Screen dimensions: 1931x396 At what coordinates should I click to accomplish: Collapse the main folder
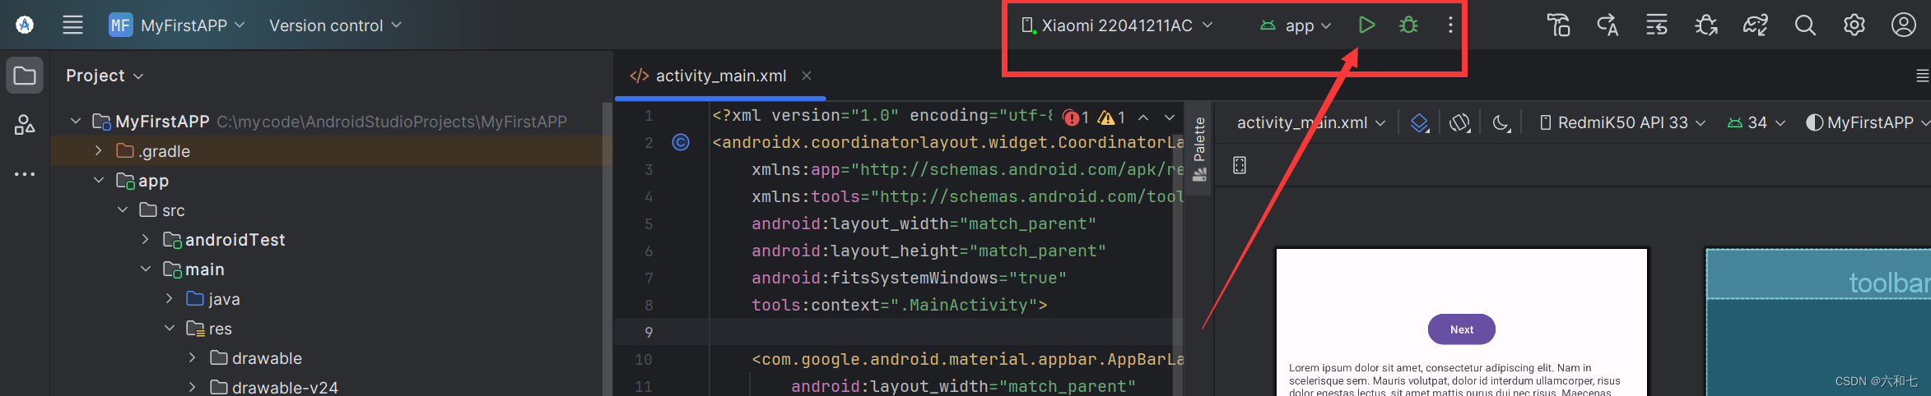146,269
